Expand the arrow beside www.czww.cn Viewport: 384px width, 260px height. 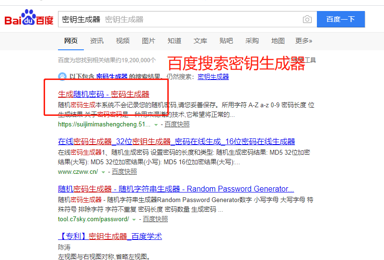click(x=104, y=172)
